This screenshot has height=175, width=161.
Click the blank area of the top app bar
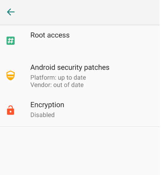coord(87,12)
